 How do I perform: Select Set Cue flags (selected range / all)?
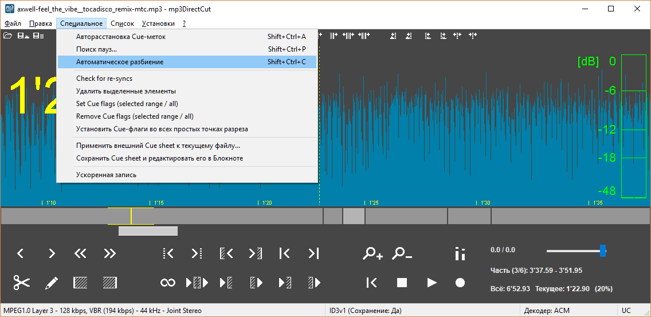[187, 103]
